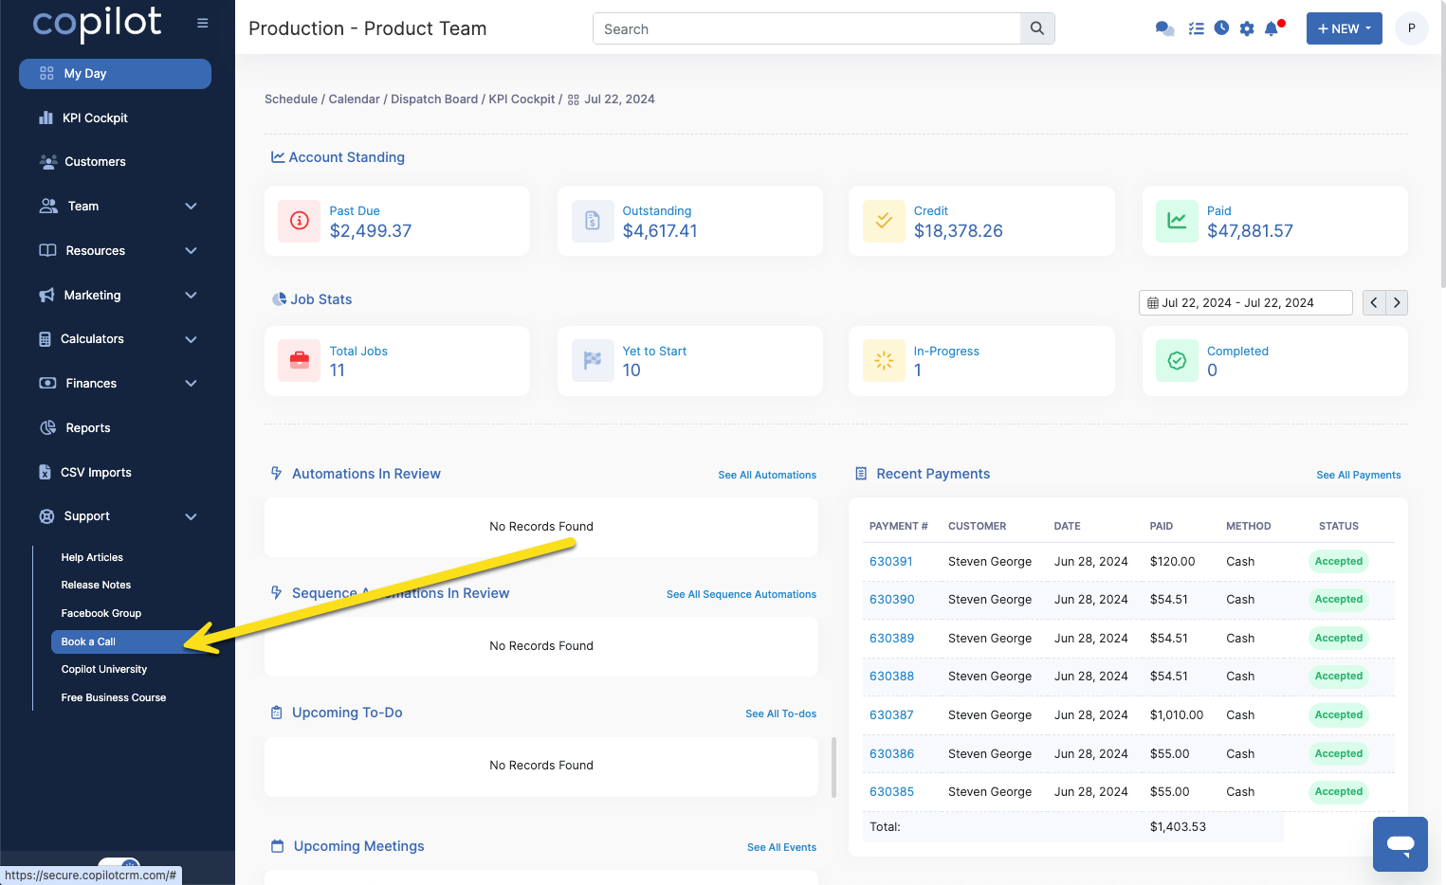Image resolution: width=1446 pixels, height=885 pixels.
Task: Click the PAYMENT # column header
Action: [898, 526]
